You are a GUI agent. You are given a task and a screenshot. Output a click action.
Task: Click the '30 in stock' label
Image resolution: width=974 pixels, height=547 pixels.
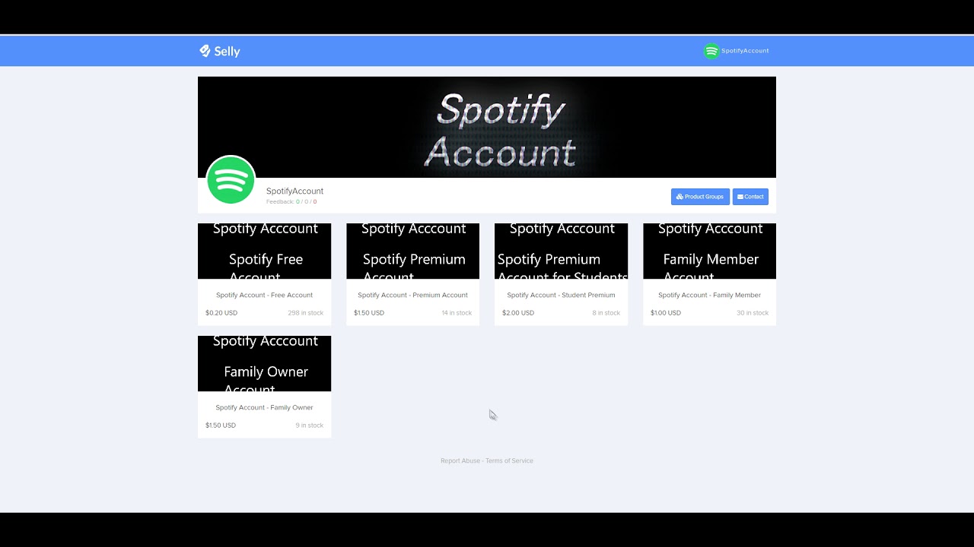coord(753,313)
